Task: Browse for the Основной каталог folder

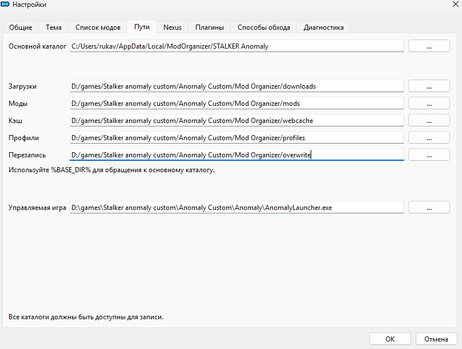Action: (x=429, y=46)
